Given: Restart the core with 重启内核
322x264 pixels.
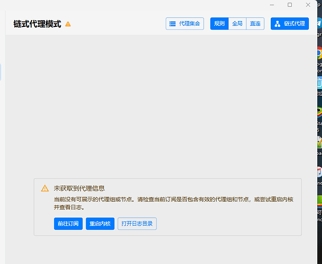Looking at the screenshot, I should (x=100, y=223).
